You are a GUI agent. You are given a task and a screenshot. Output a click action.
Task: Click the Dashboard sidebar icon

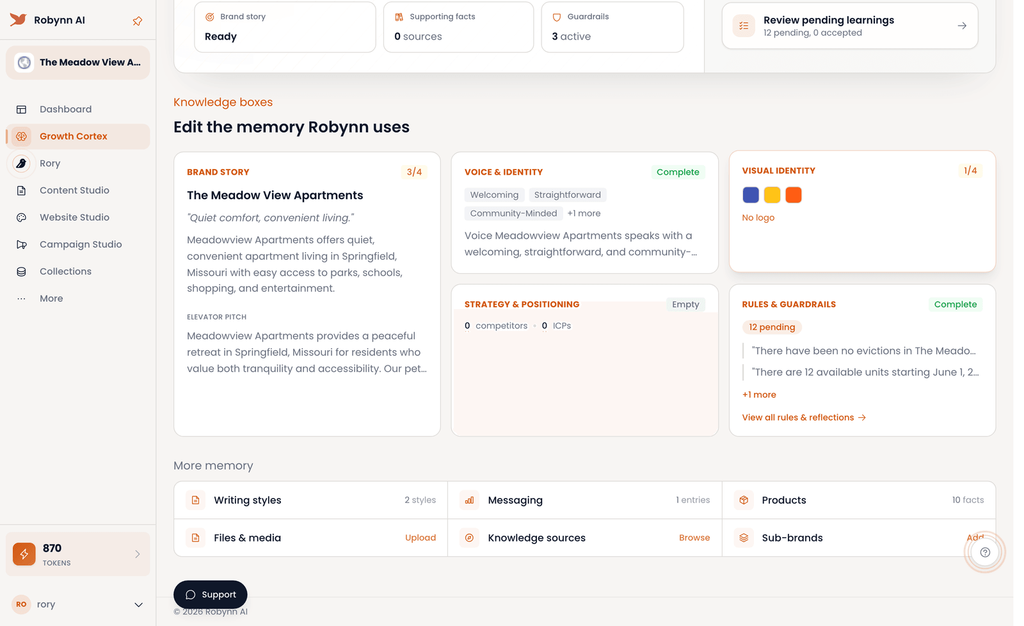[21, 109]
